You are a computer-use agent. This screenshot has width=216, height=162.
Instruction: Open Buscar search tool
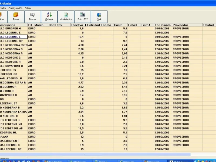(32, 16)
